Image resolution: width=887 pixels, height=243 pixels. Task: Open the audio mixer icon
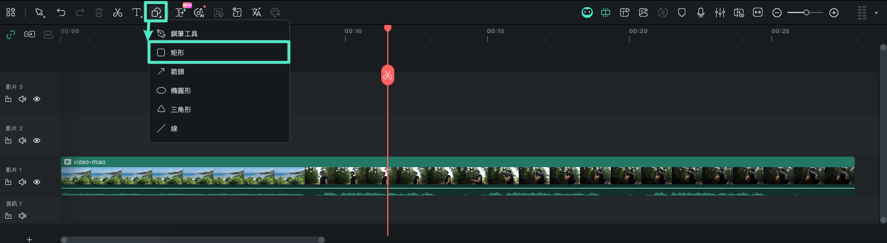720,12
